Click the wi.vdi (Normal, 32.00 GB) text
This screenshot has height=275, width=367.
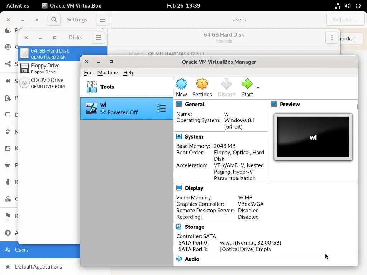[251, 243]
